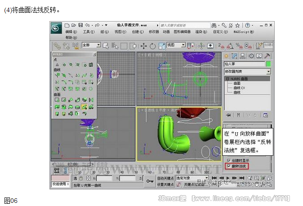The width and height of the screenshot is (303, 206).
Task: Open the quick access toolbar dropdown arrow
Action: 106,25
